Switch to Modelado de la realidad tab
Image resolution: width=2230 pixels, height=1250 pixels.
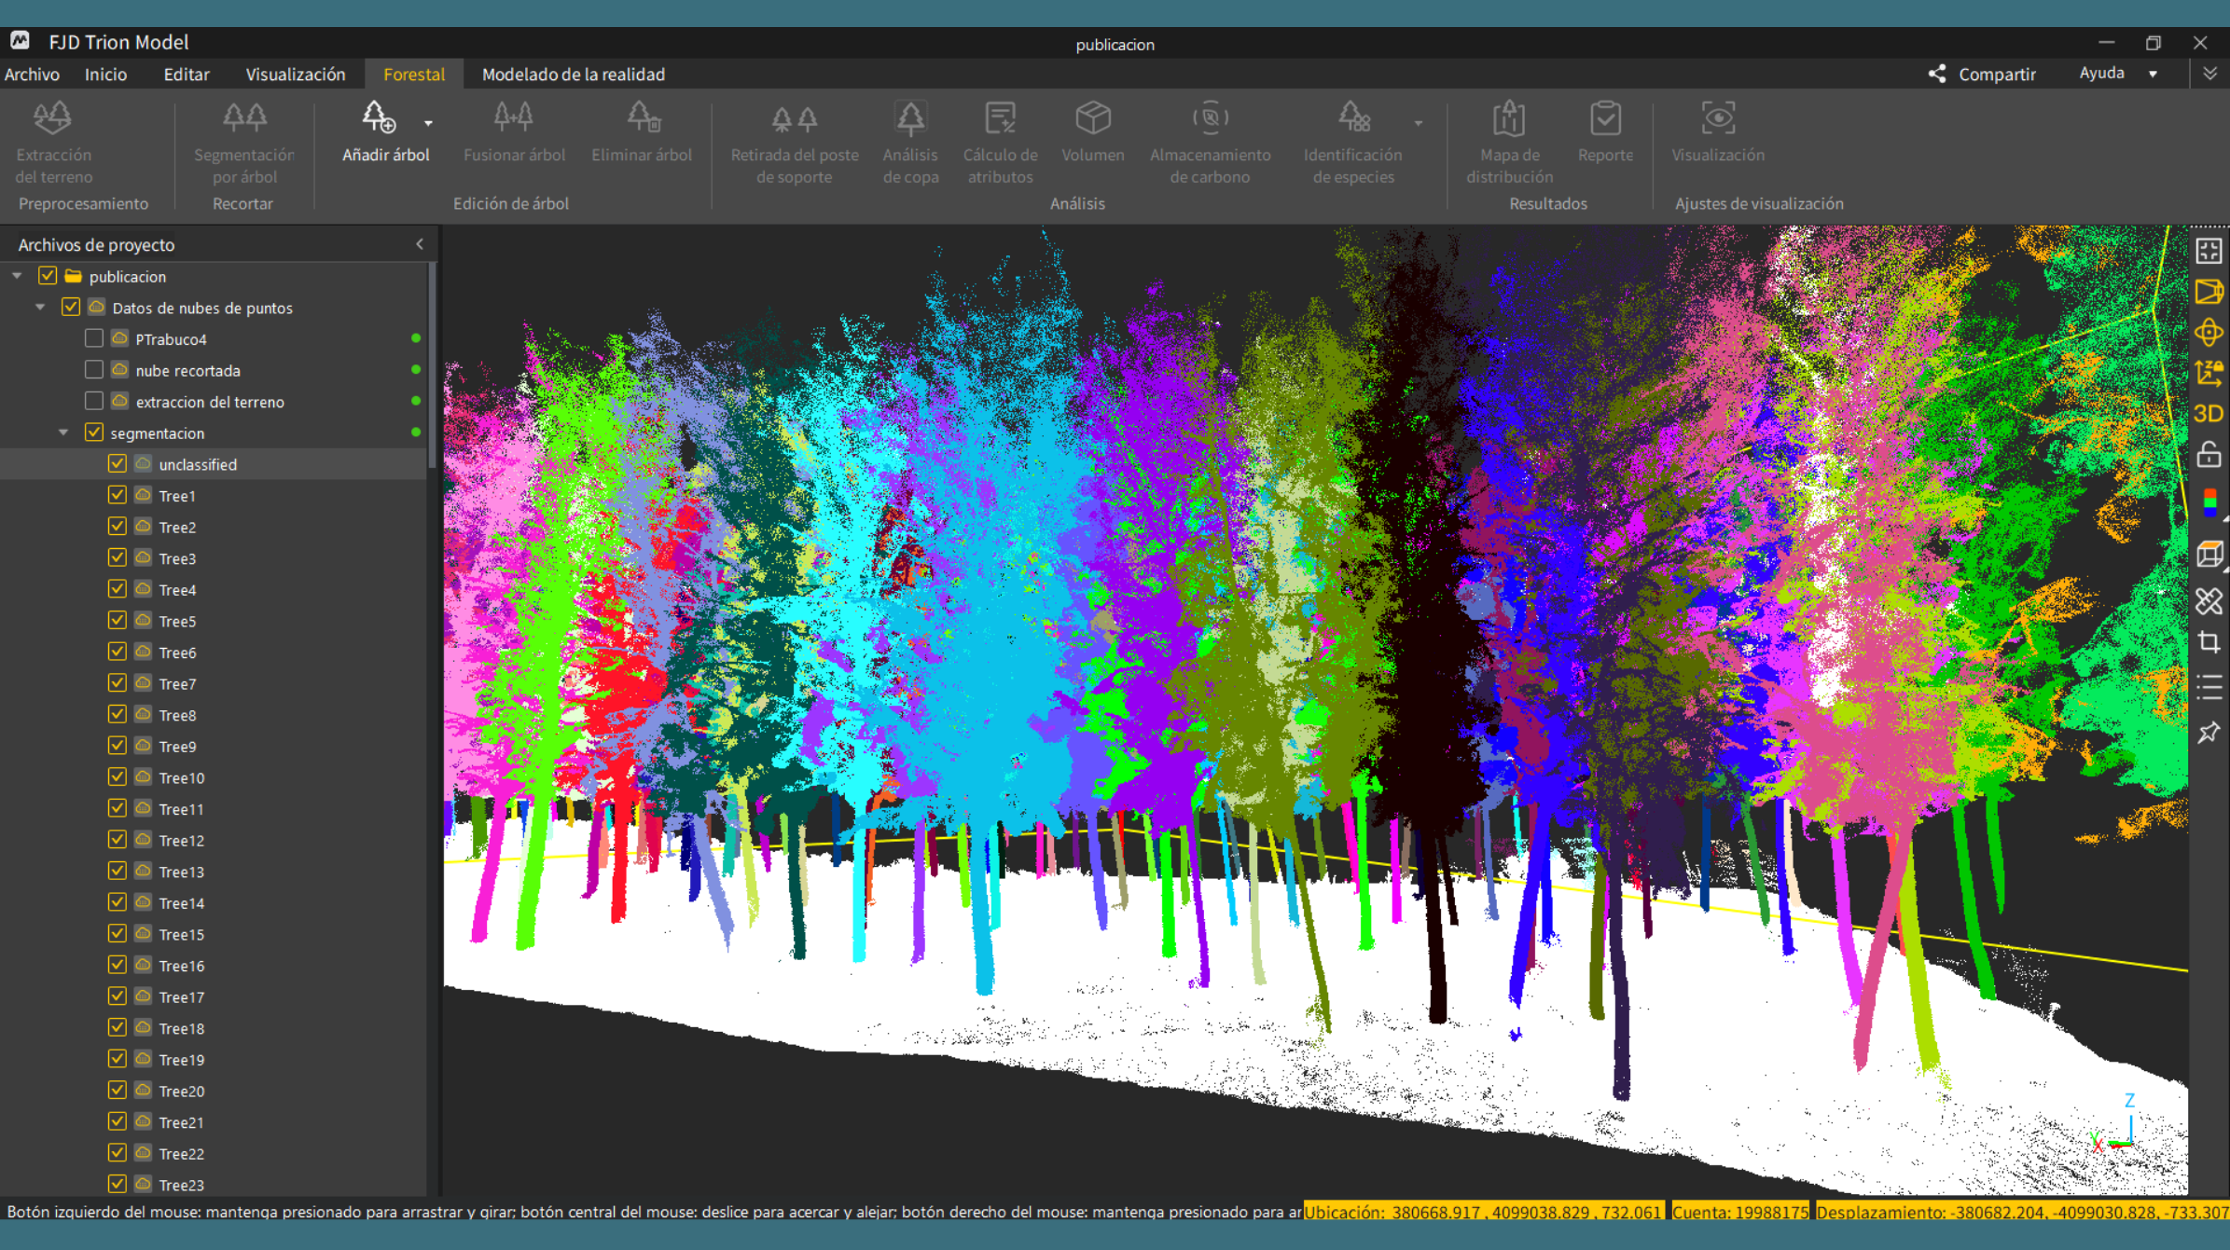(573, 74)
